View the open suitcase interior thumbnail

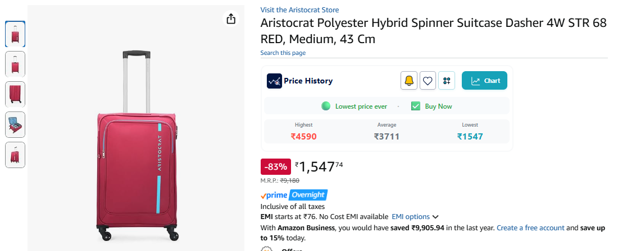pos(15,124)
